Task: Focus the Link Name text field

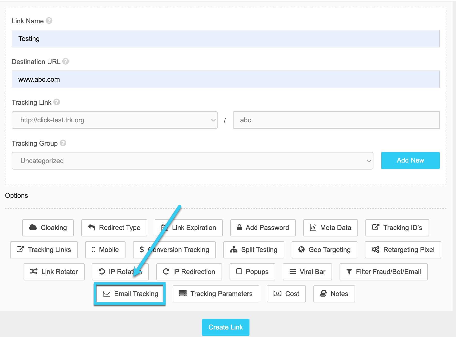Action: 225,39
